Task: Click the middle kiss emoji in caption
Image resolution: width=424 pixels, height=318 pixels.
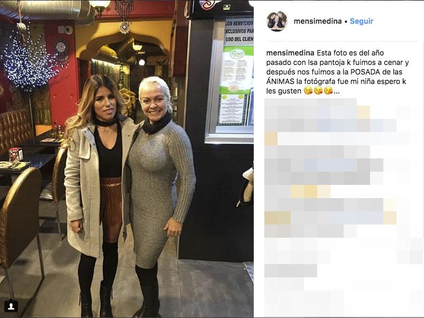Action: [x=318, y=90]
